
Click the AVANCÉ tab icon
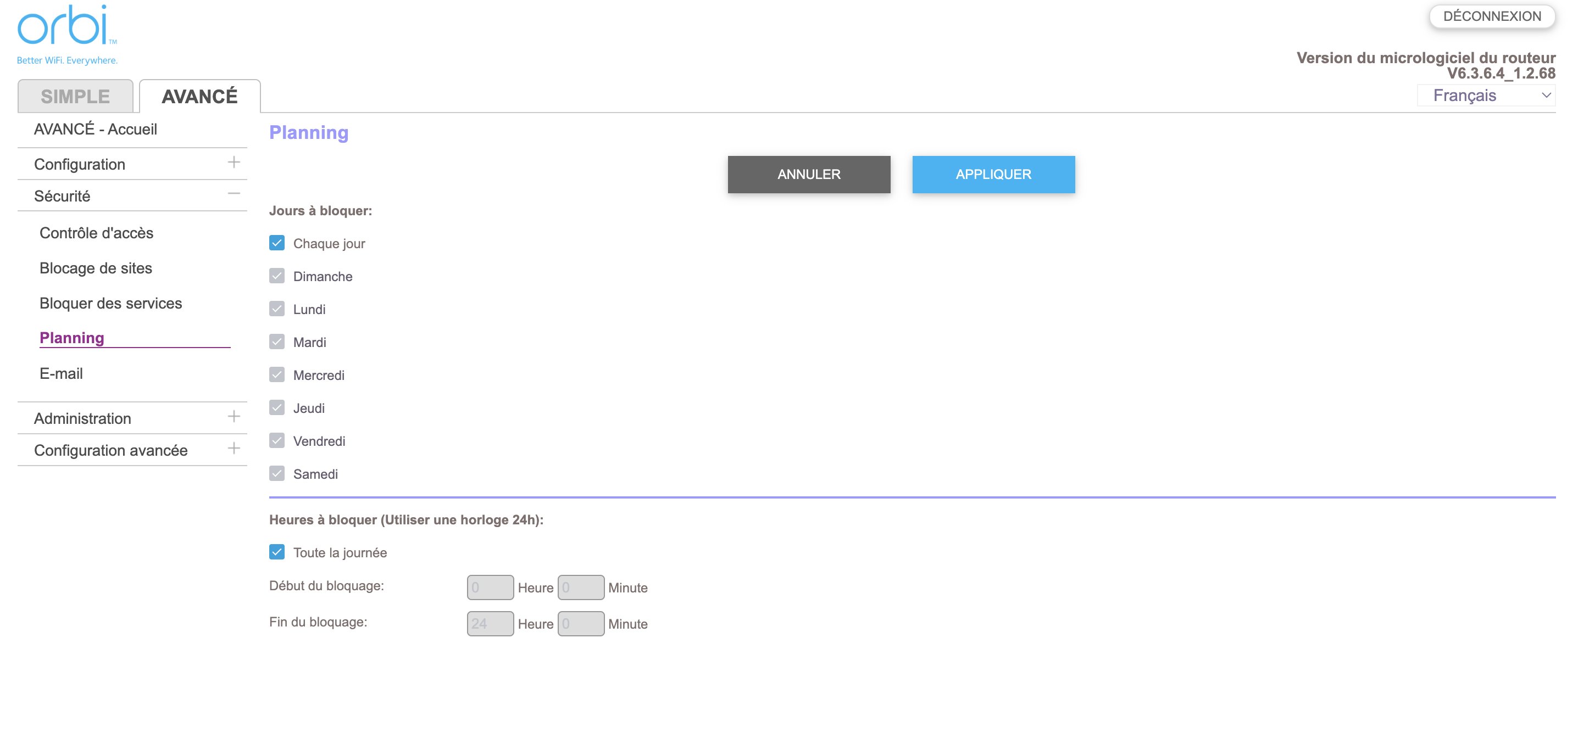(x=198, y=97)
